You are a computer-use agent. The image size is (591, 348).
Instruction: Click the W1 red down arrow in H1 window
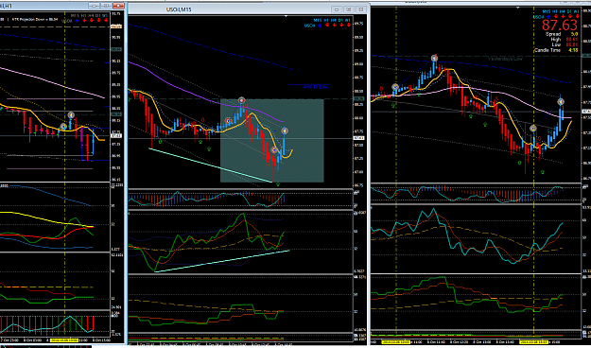coord(106,20)
